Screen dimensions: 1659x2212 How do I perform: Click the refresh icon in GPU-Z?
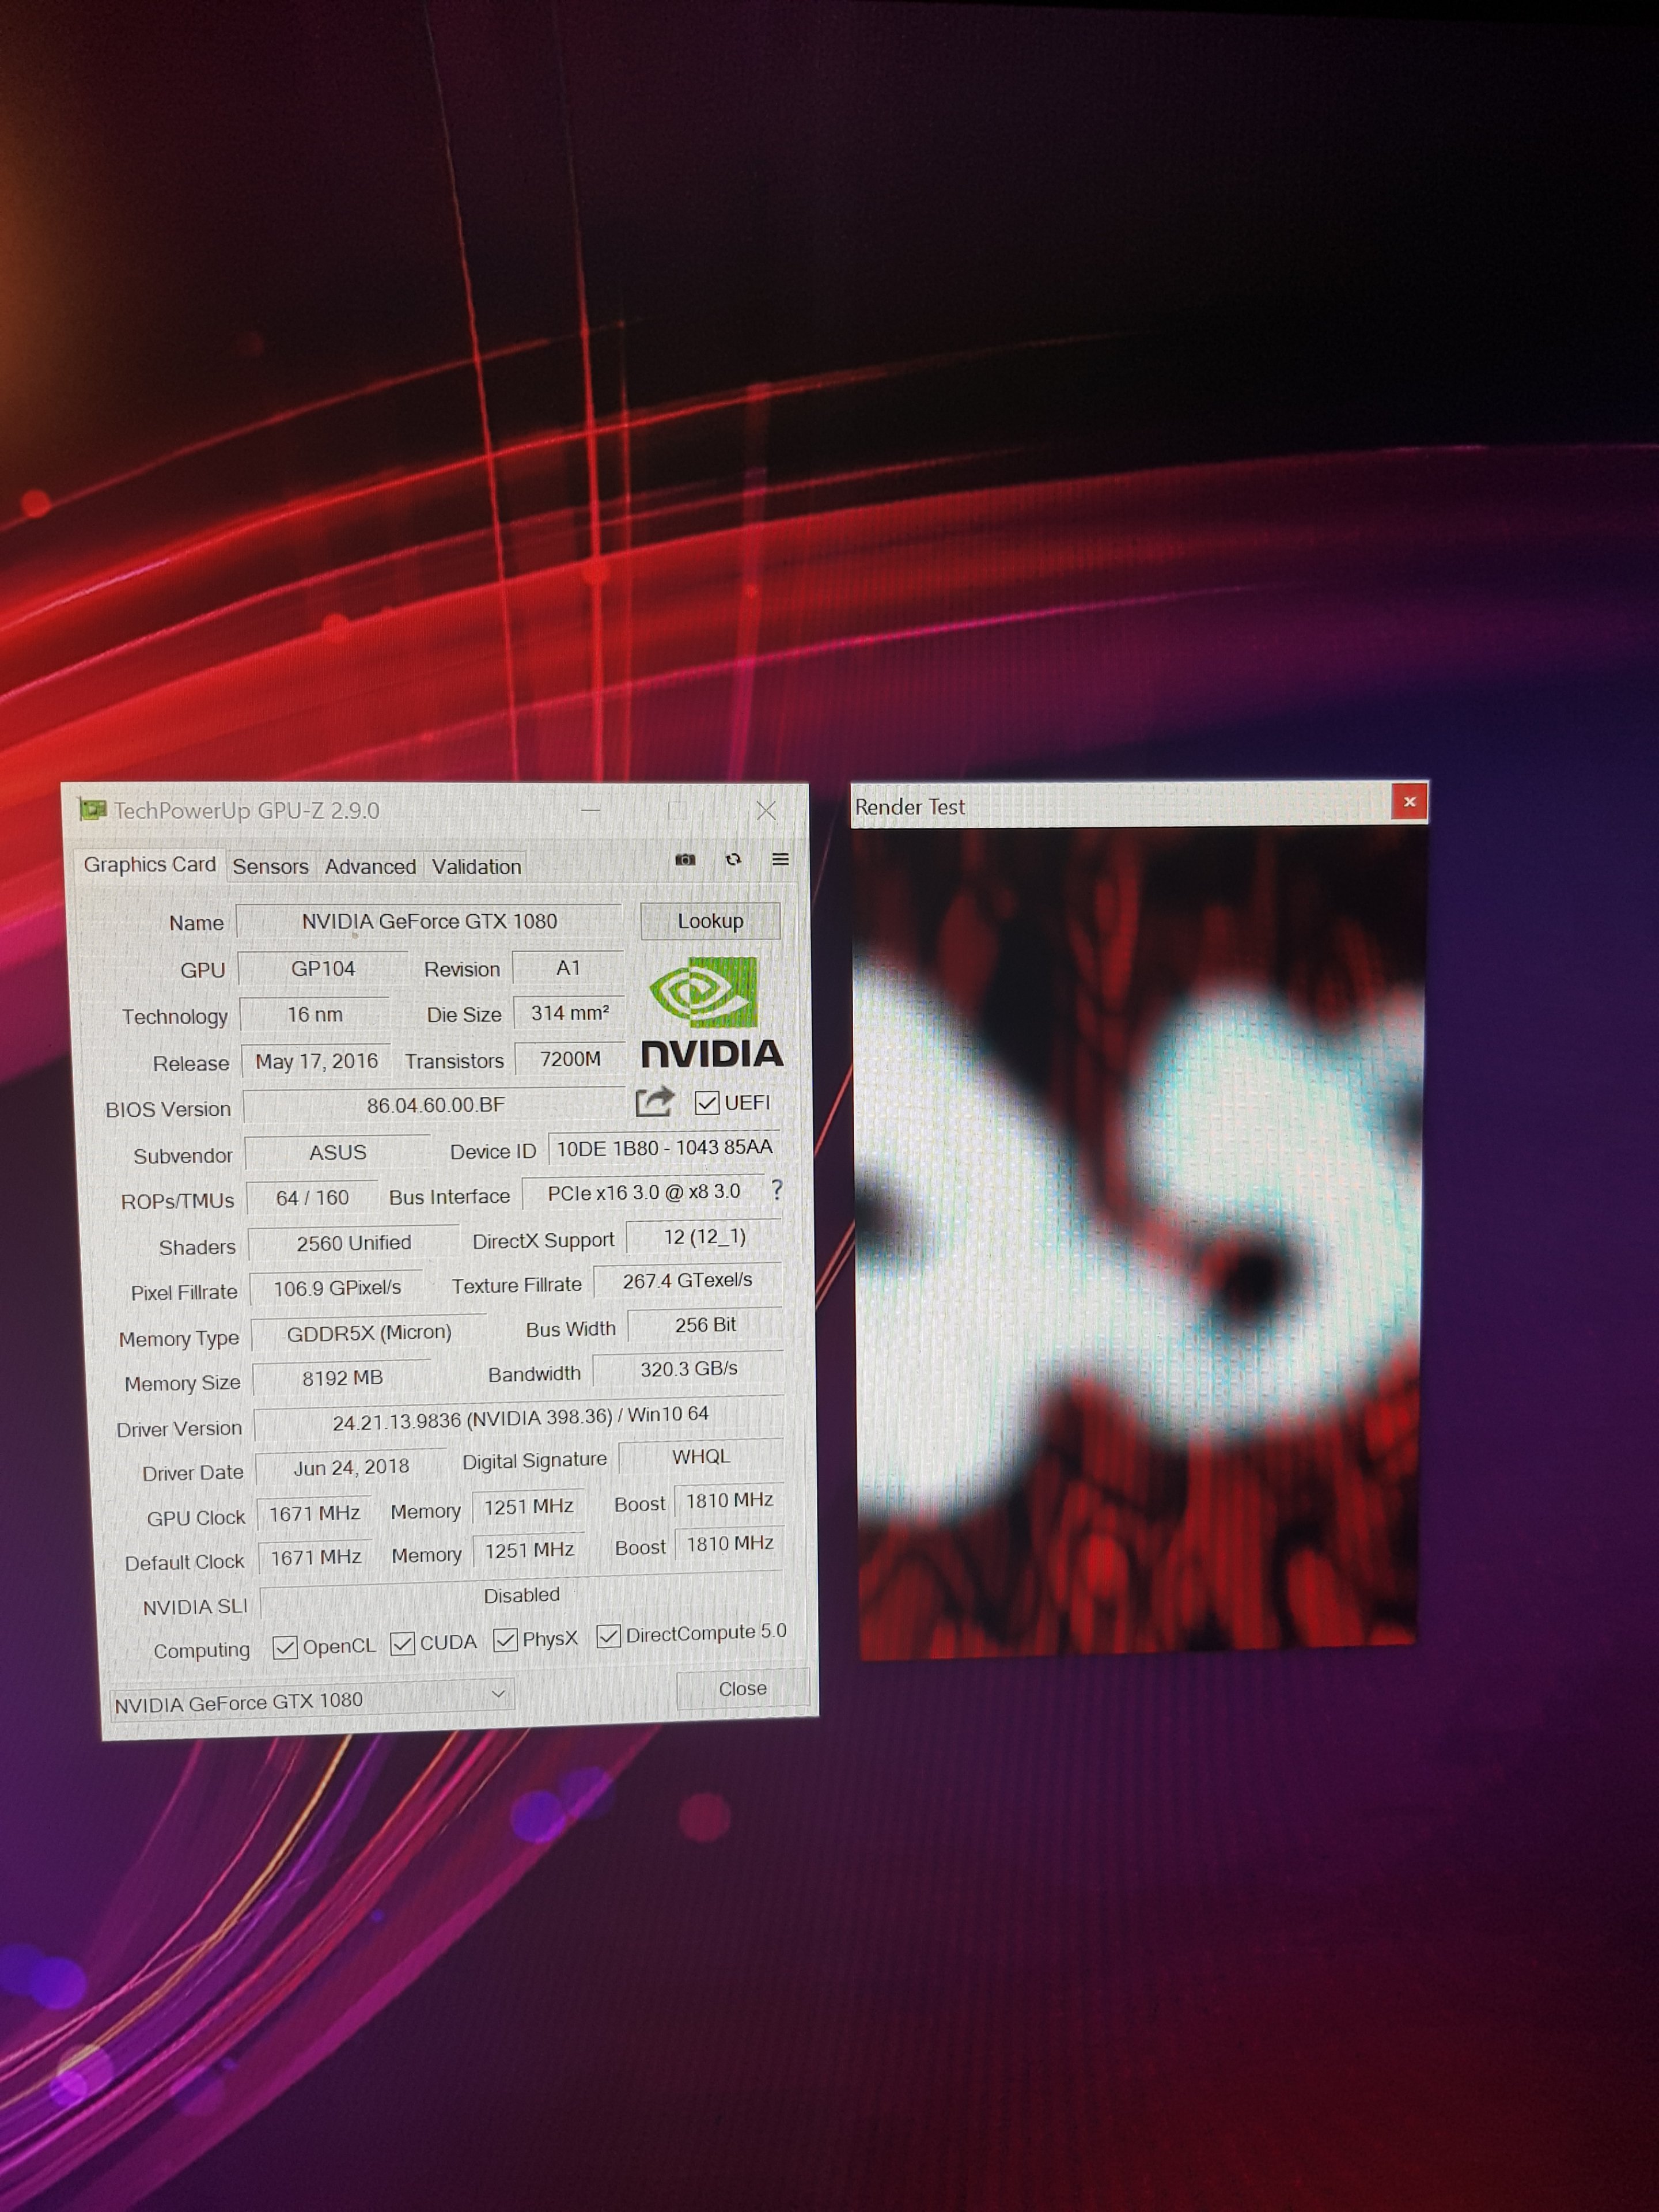coord(733,859)
